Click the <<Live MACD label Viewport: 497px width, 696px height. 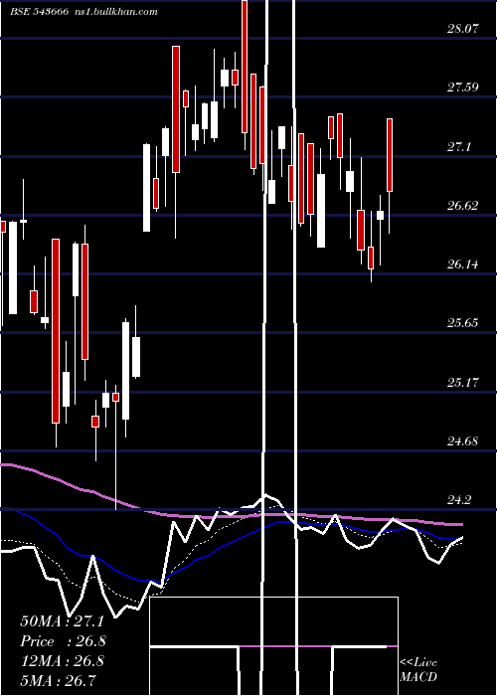click(x=418, y=669)
